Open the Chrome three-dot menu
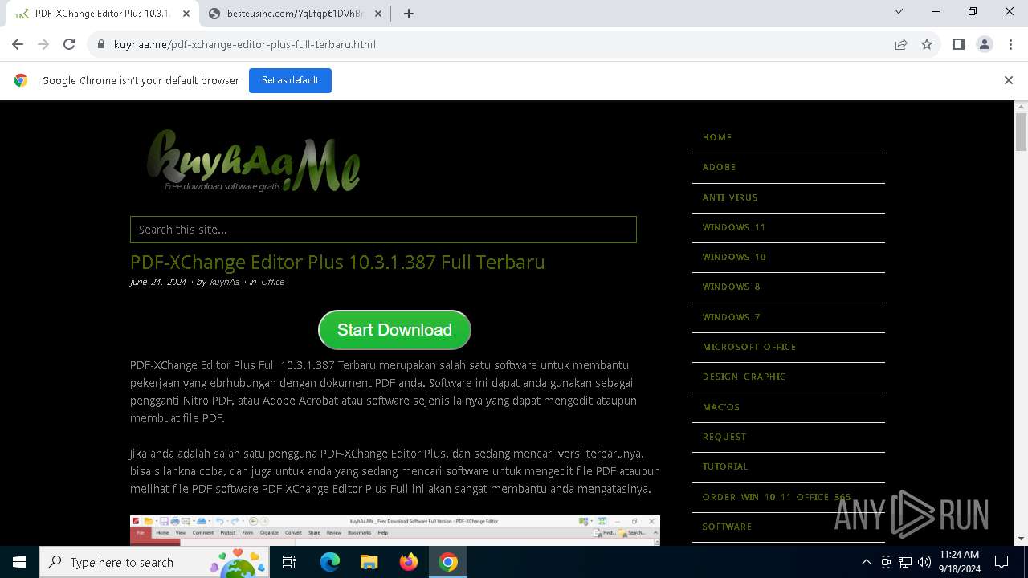Viewport: 1028px width, 578px height. point(1010,44)
